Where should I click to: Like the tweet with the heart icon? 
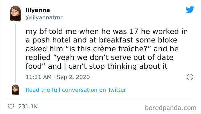(x=11, y=106)
